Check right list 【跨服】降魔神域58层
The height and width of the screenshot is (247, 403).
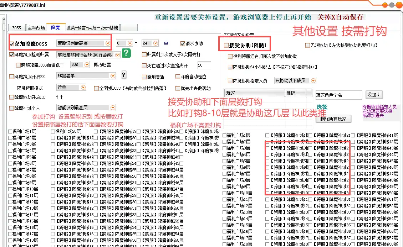tap(353, 244)
